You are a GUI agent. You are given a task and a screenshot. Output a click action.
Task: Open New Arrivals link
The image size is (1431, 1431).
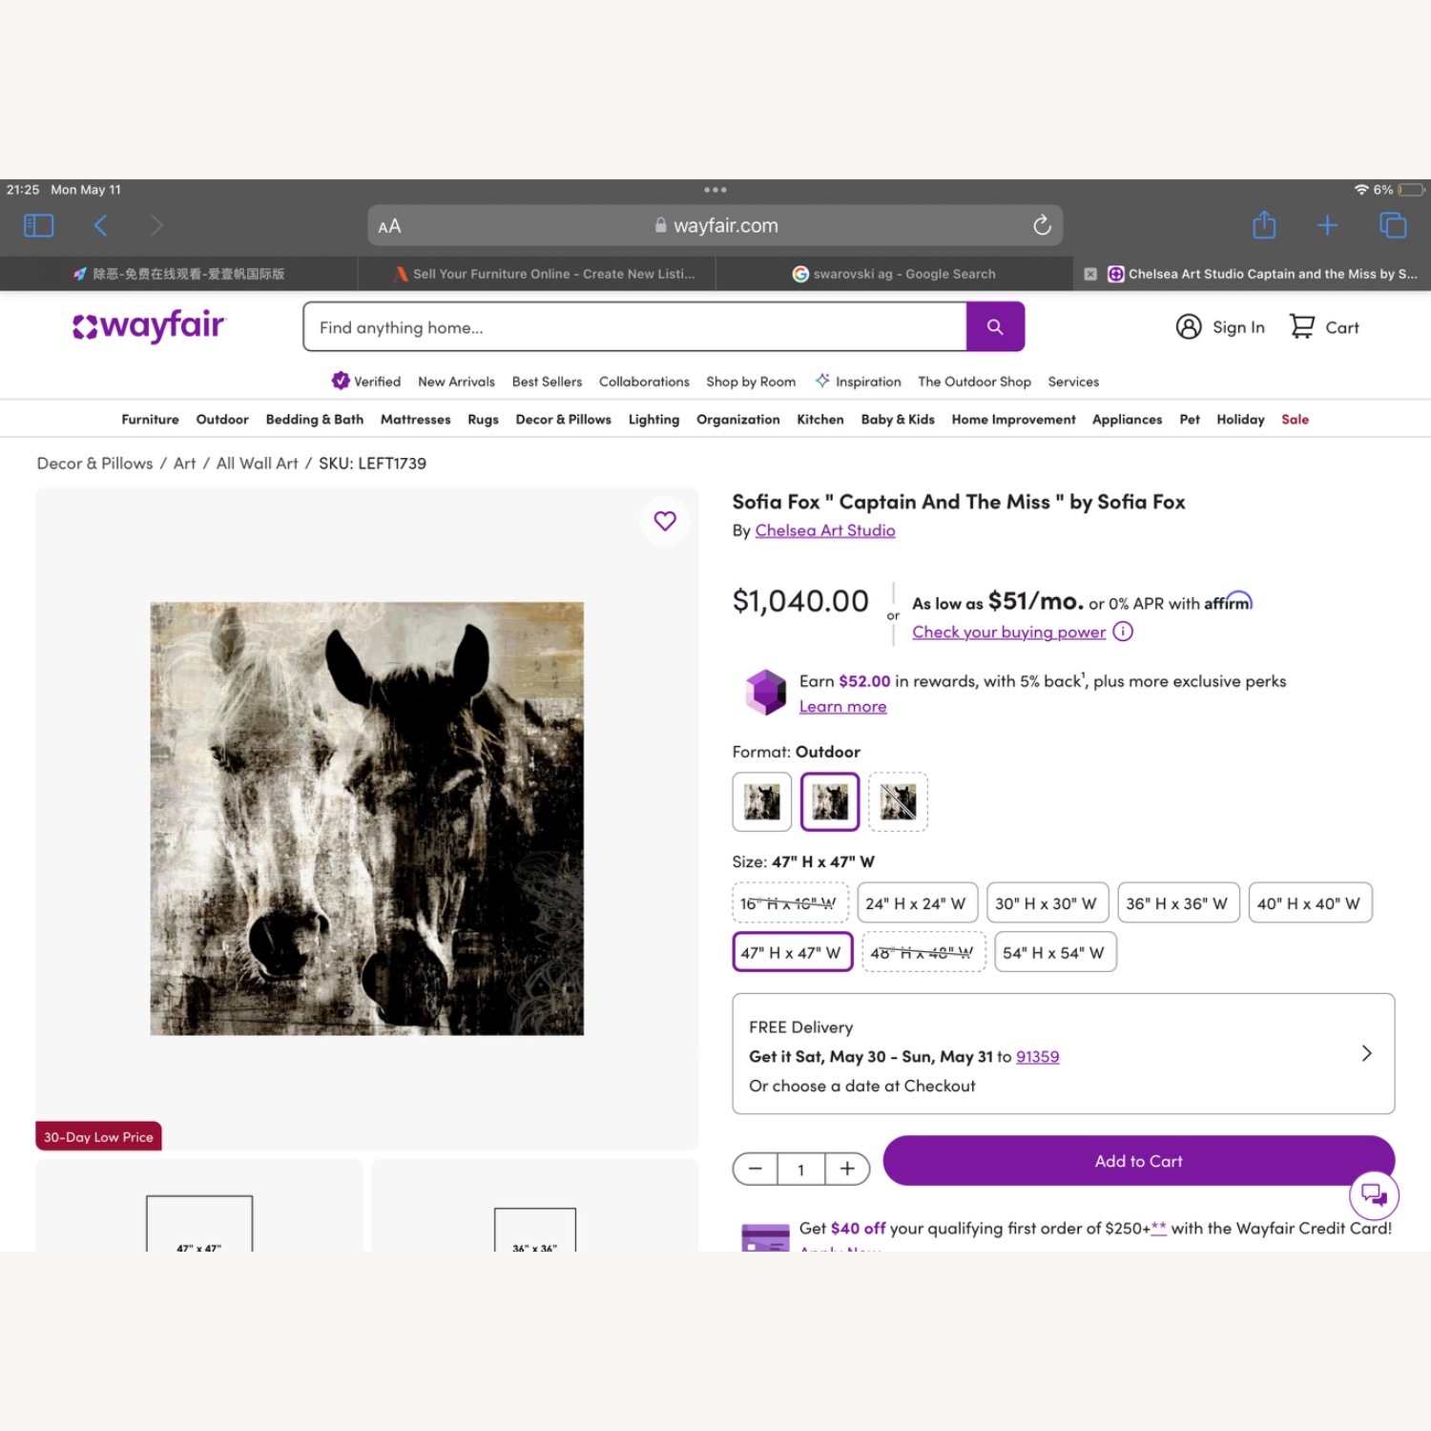click(457, 382)
